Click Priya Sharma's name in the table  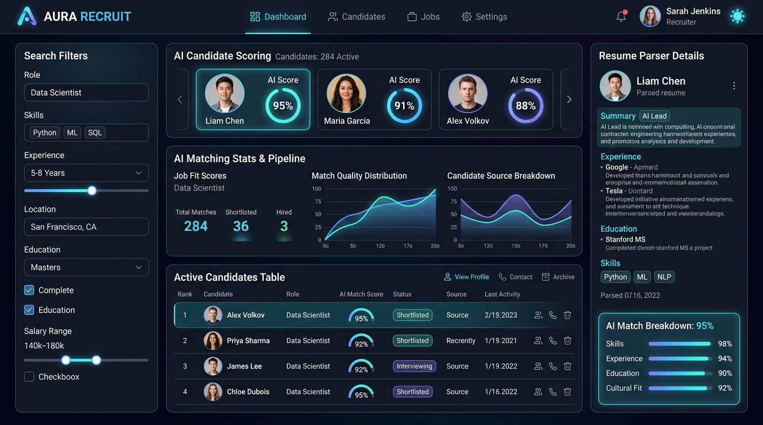(248, 340)
